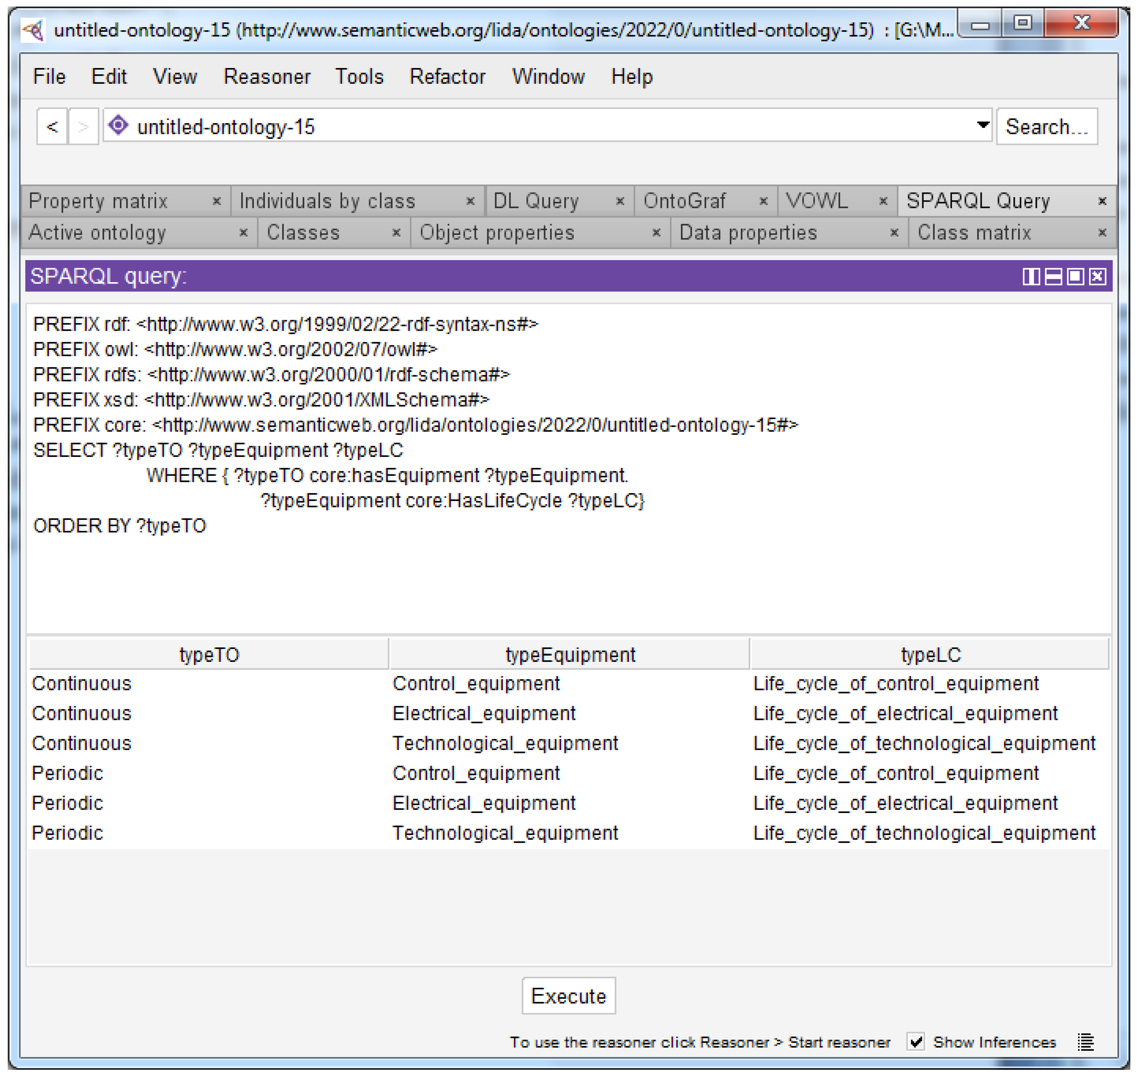1139x1077 pixels.
Task: Click the typeLC column header
Action: point(930,654)
